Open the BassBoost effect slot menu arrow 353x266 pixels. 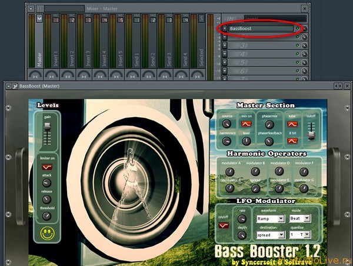click(x=225, y=28)
